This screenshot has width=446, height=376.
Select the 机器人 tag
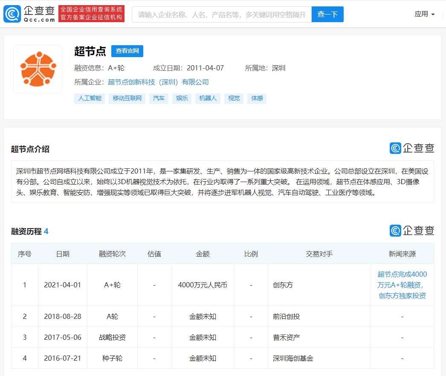[x=208, y=98]
